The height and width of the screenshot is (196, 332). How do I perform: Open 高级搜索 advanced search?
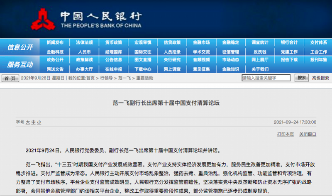click(x=320, y=78)
